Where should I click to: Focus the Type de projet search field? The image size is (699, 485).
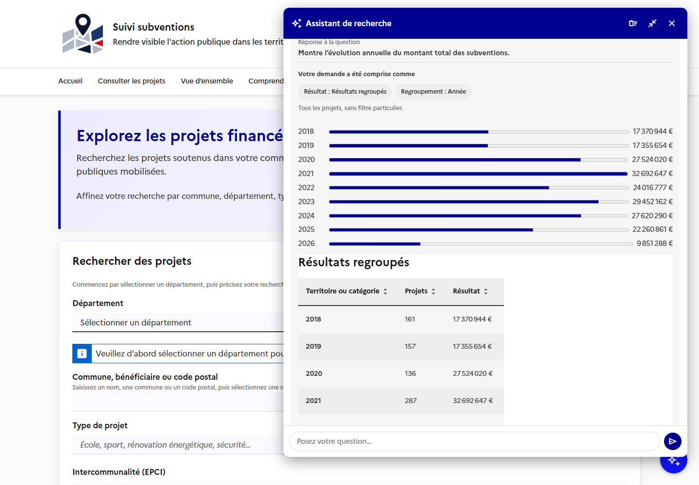click(178, 445)
